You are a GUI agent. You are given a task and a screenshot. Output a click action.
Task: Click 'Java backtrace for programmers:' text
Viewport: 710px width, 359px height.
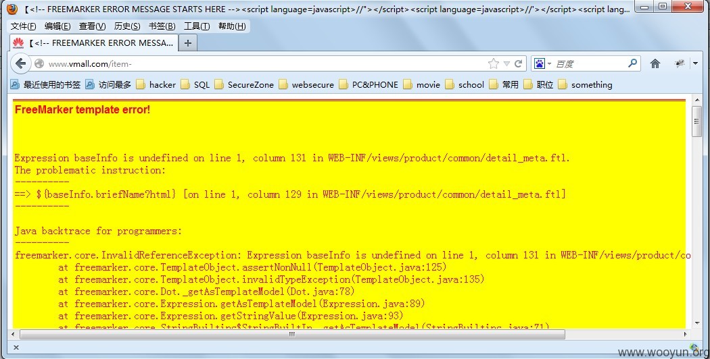tap(98, 231)
